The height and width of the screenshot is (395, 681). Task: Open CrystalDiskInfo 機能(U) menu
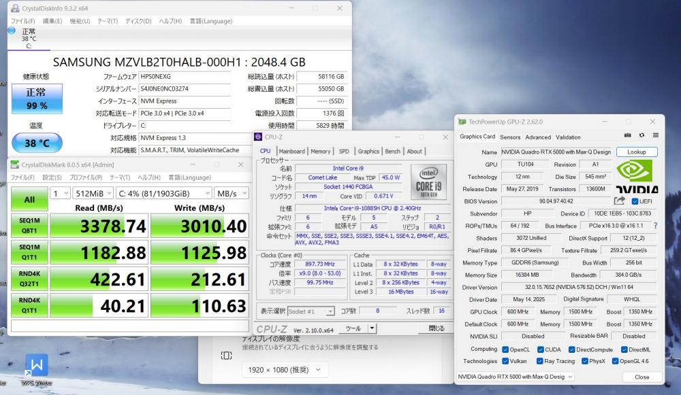(x=80, y=21)
